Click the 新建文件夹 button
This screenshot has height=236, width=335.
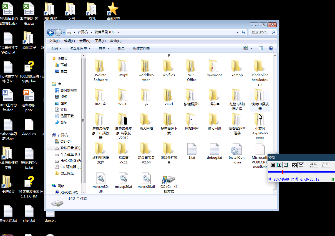[141, 48]
